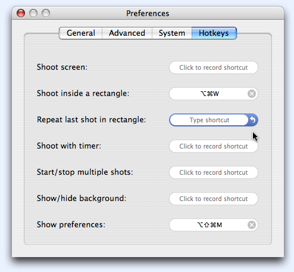
Task: Click the Show preferences label
Action: pos(71,225)
